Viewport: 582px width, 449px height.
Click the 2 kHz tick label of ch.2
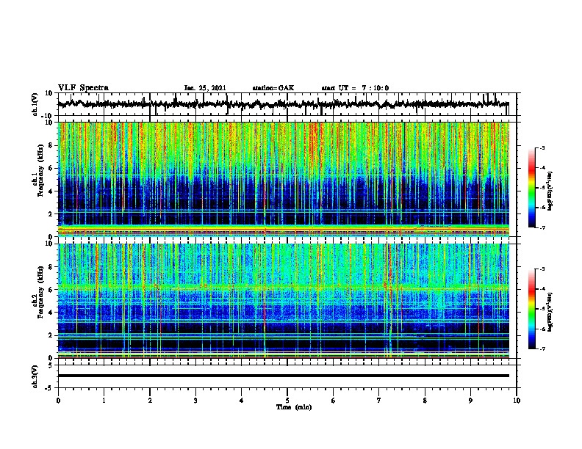[51, 335]
